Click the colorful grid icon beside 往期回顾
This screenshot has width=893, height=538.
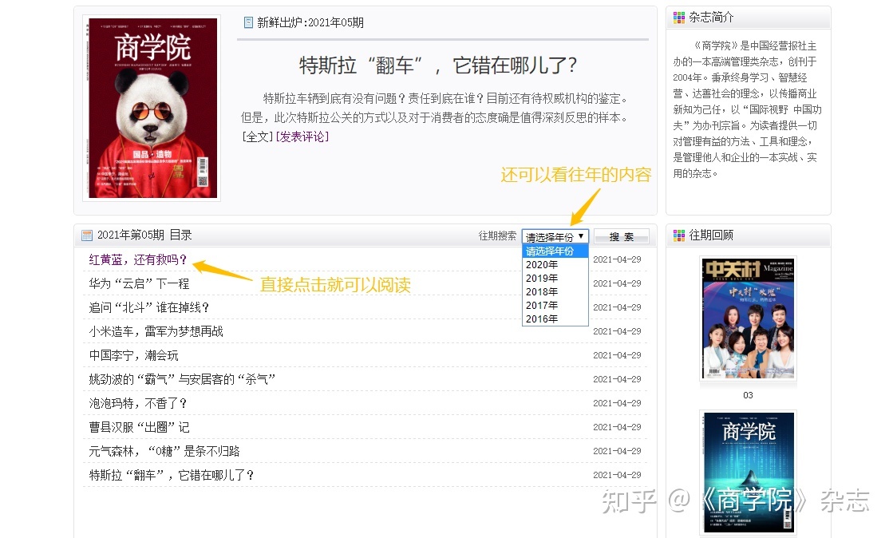point(679,235)
